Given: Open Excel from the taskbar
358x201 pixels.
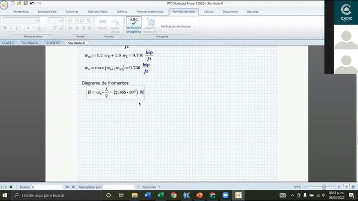Looking at the screenshot, I should pos(161,195).
